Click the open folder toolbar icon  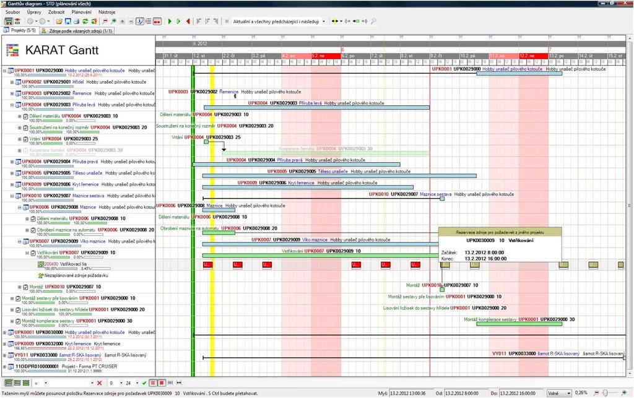coord(59,21)
